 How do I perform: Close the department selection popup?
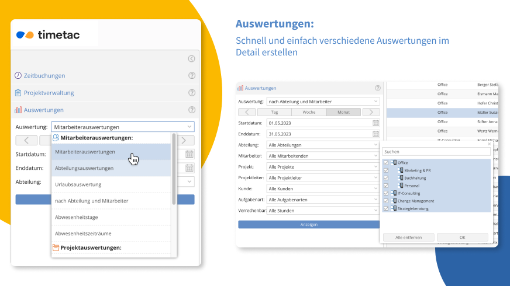[x=489, y=144]
